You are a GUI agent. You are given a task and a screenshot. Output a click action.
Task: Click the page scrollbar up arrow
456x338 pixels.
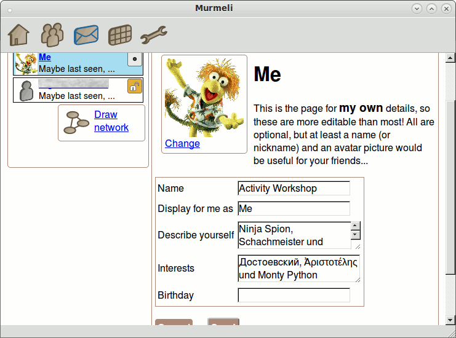click(450, 58)
